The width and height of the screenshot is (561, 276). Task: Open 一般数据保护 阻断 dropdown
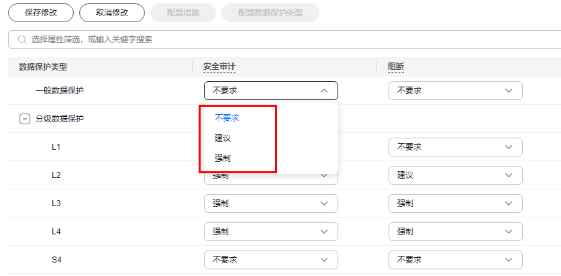[x=455, y=91]
